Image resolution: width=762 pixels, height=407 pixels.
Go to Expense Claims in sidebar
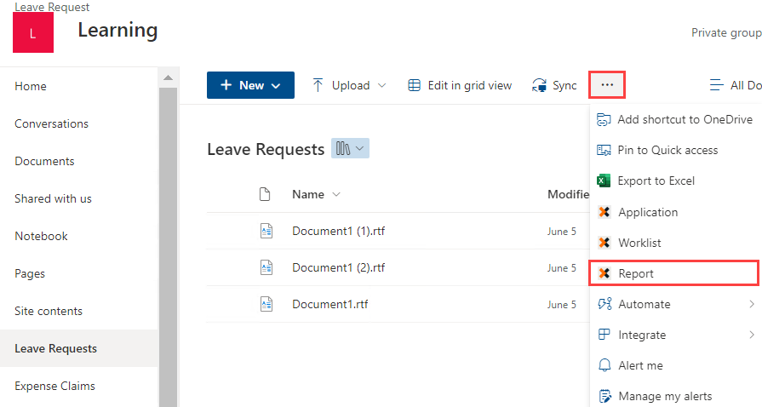(55, 386)
